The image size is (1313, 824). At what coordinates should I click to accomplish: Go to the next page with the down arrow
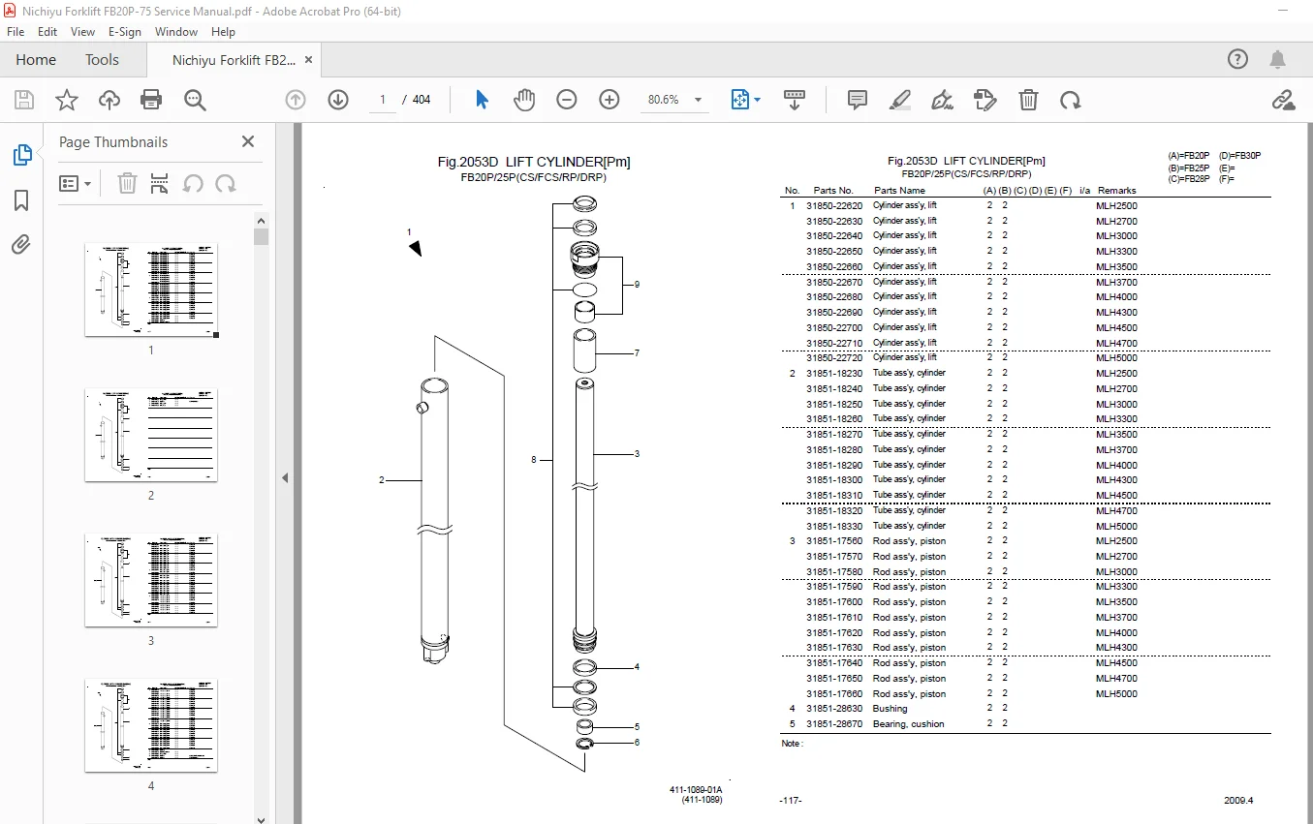tap(338, 100)
